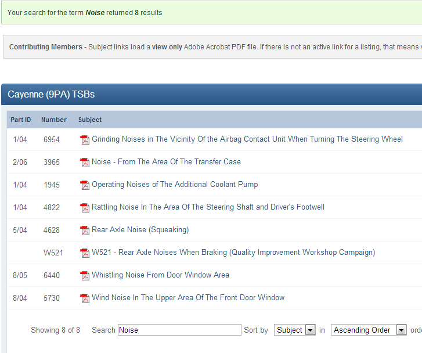Image resolution: width=422 pixels, height=353 pixels.
Task: Click the search results message for Noise
Action: (x=85, y=13)
